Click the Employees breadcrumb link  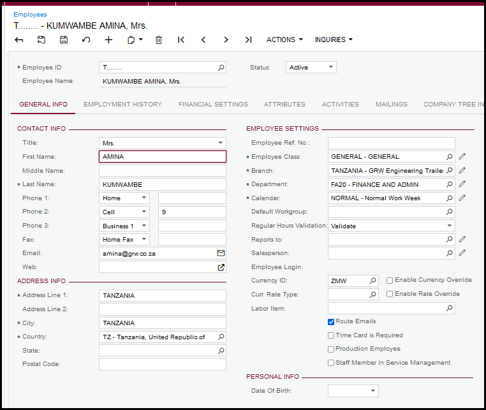[30, 14]
